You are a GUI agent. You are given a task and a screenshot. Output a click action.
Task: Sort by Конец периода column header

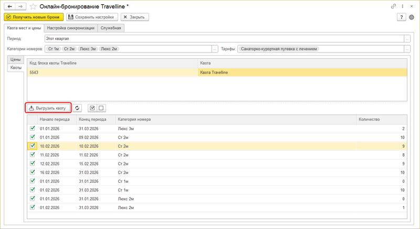pyautogui.click(x=96, y=119)
